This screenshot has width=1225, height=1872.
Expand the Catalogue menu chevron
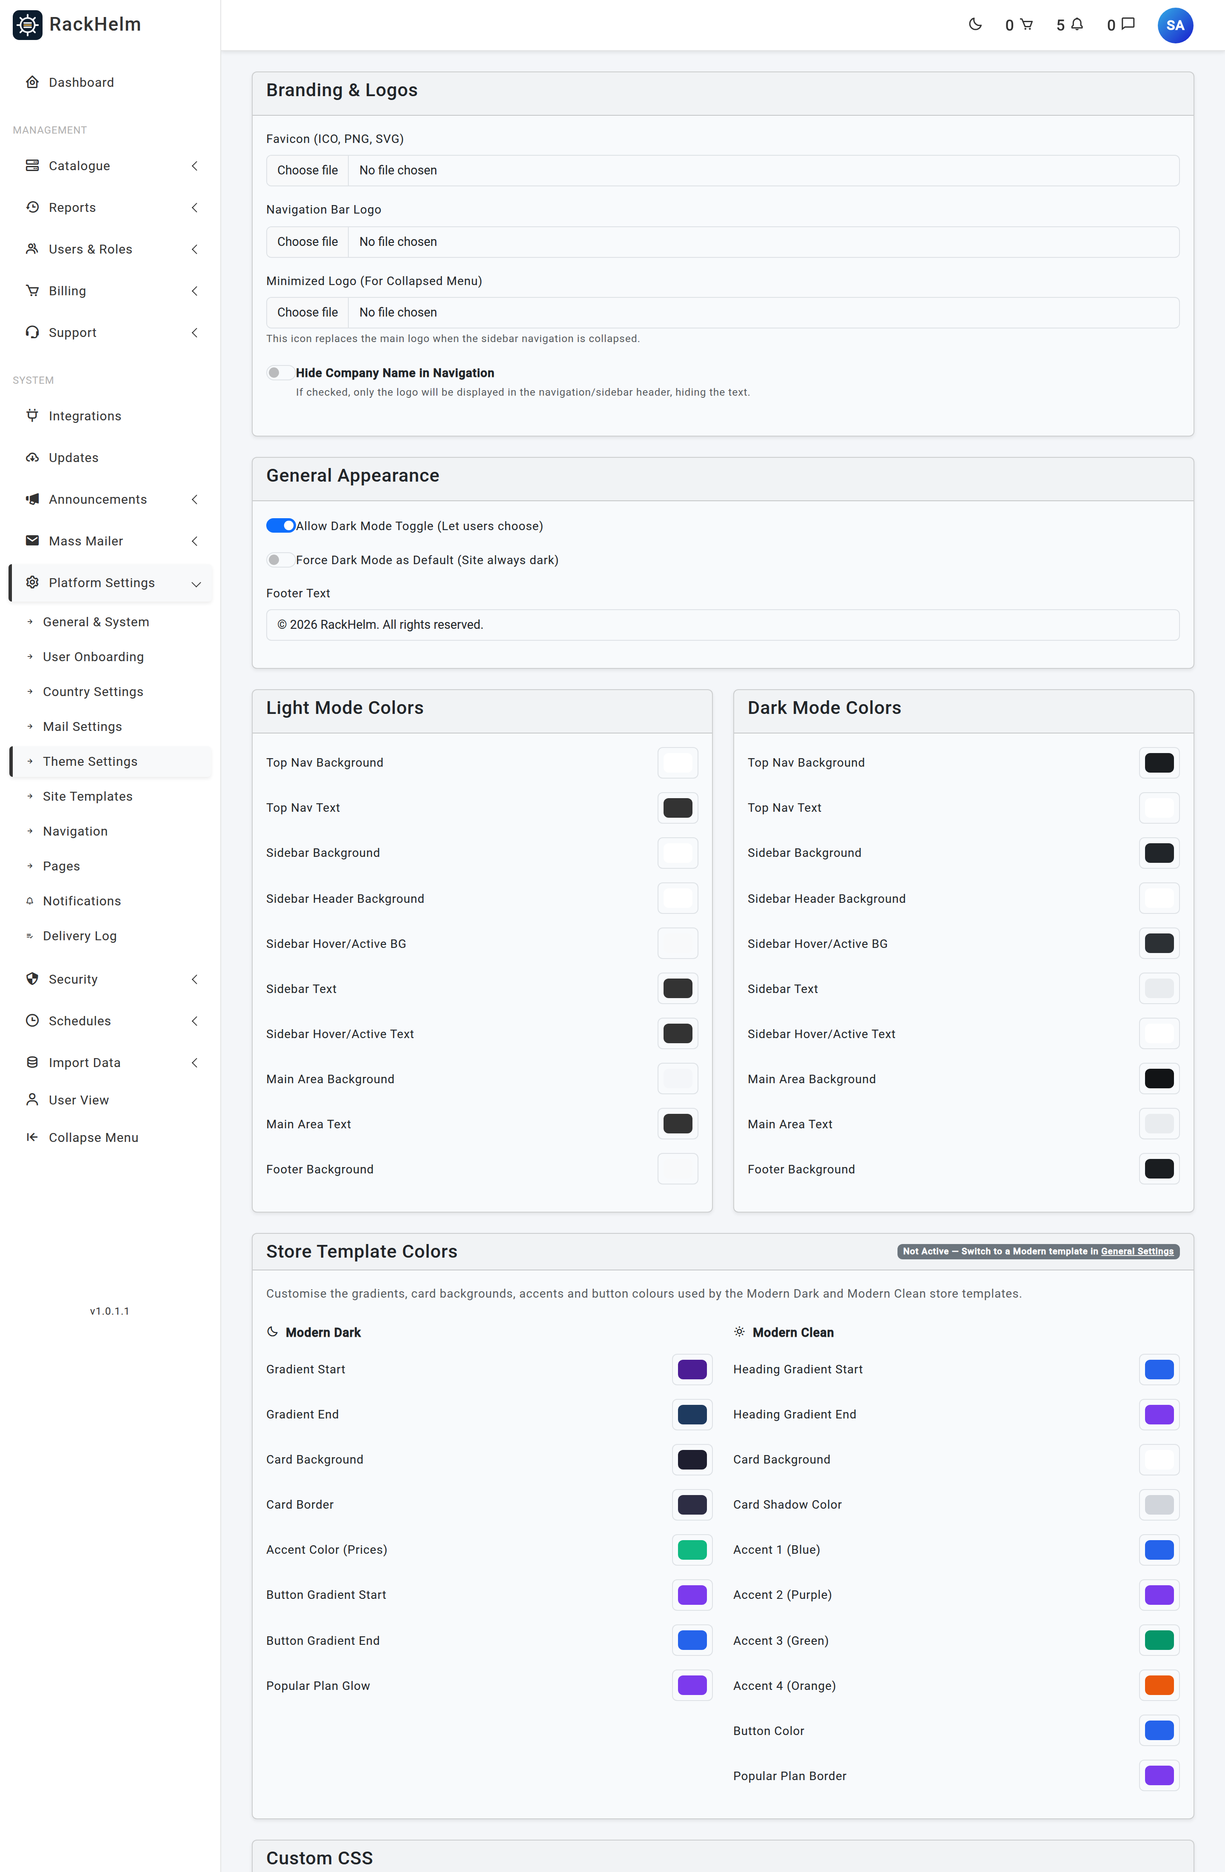pos(194,166)
